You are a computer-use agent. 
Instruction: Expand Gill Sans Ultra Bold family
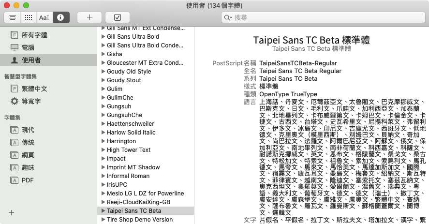coord(103,36)
